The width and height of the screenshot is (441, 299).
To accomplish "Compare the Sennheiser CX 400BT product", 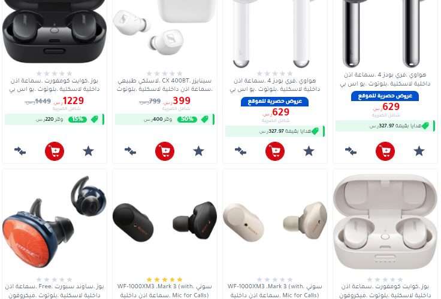I will click(x=130, y=151).
